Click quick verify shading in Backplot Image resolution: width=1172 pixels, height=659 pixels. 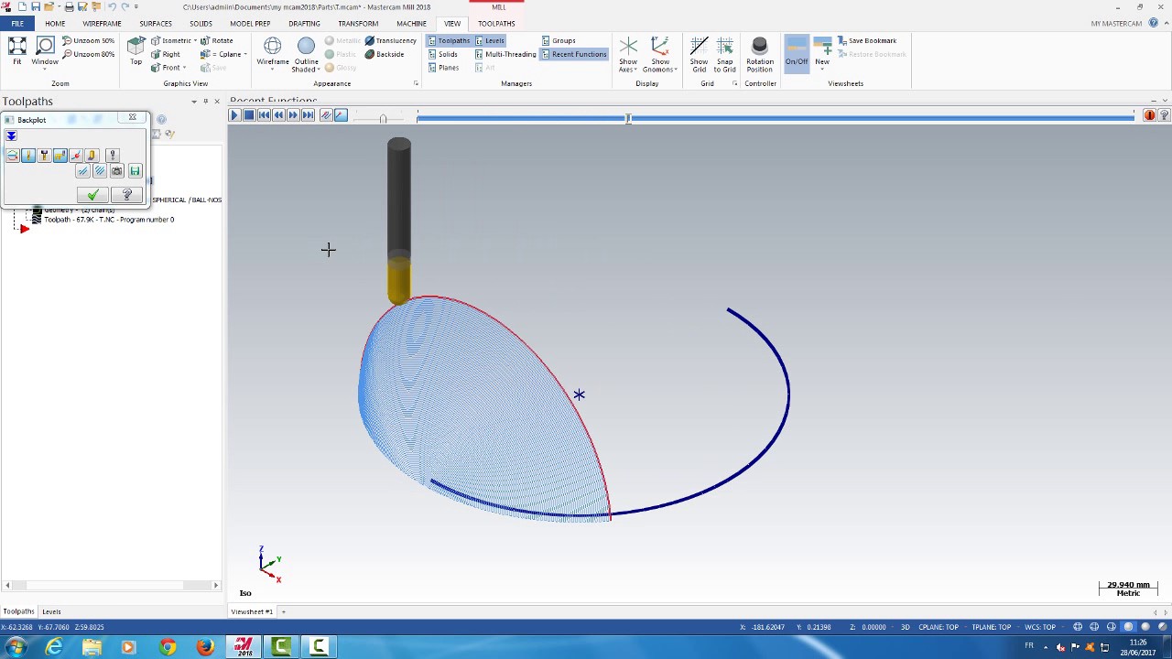(x=91, y=156)
